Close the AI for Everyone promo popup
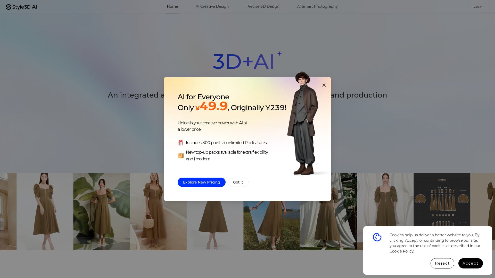 (324, 85)
